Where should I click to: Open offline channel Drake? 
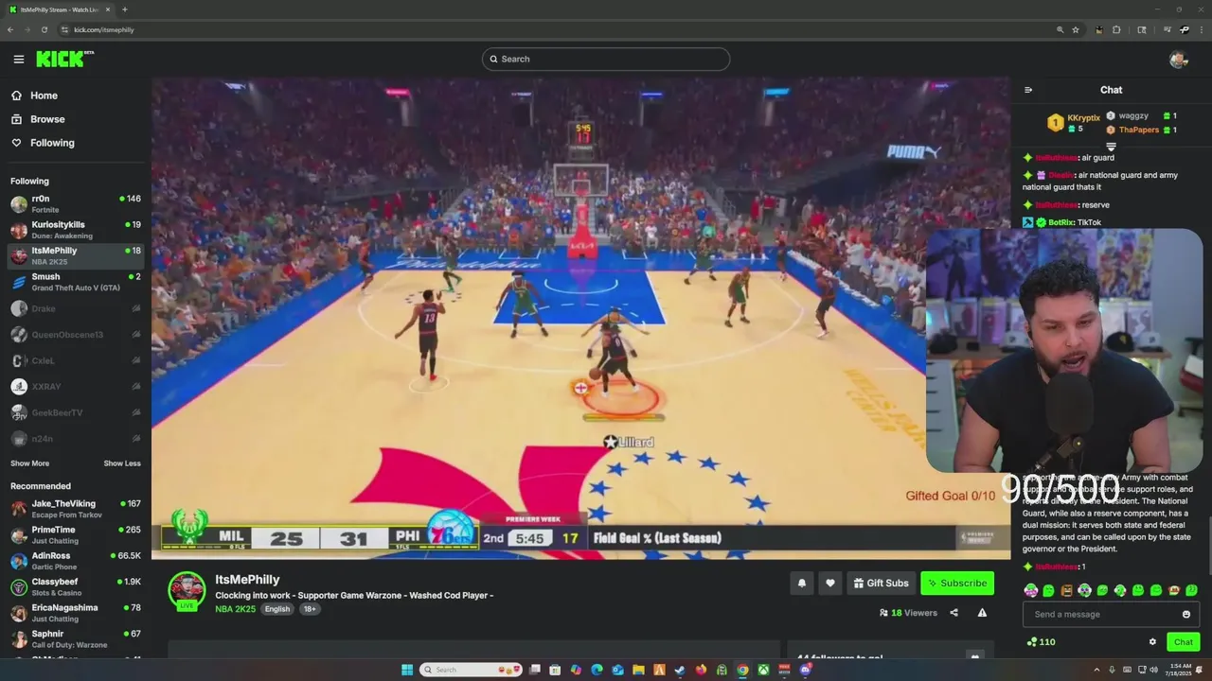pyautogui.click(x=76, y=308)
